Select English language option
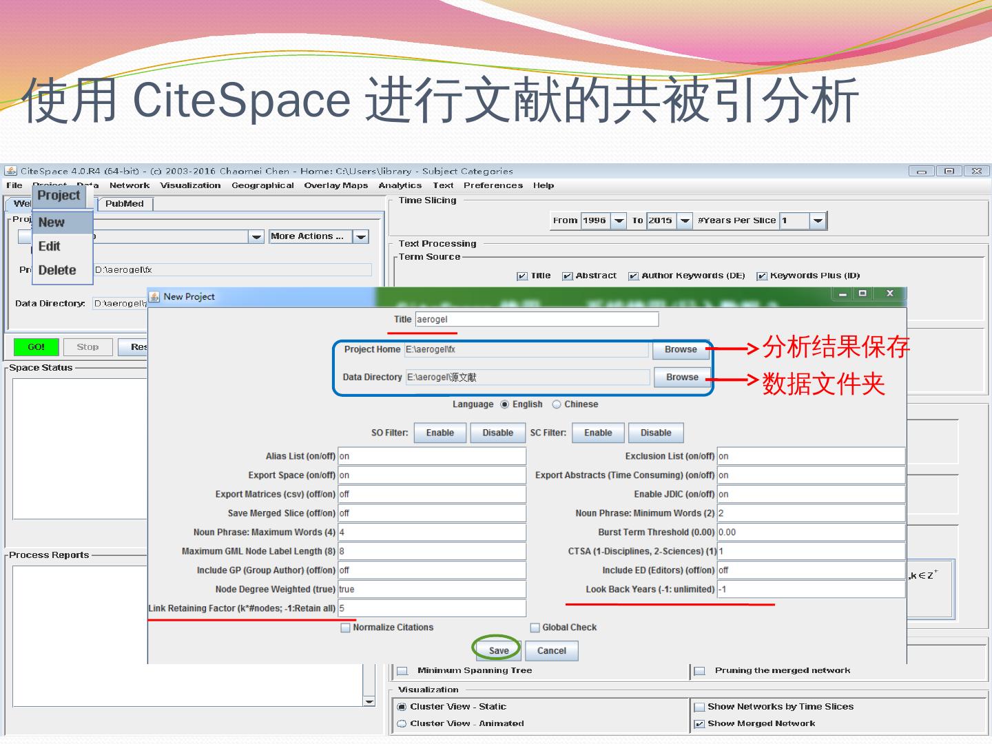992x744 pixels. point(505,404)
